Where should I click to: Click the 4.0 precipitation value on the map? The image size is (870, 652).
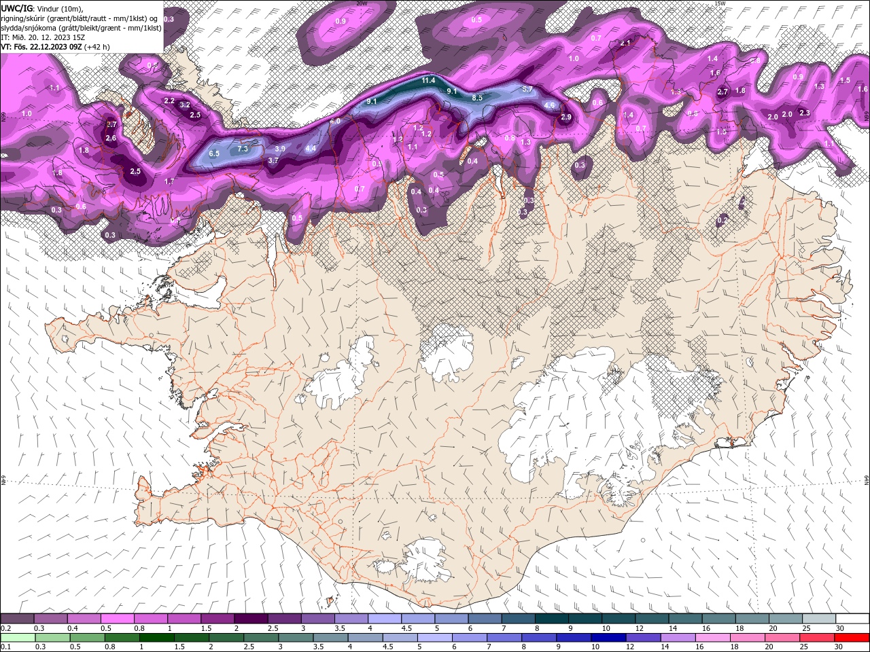click(335, 121)
